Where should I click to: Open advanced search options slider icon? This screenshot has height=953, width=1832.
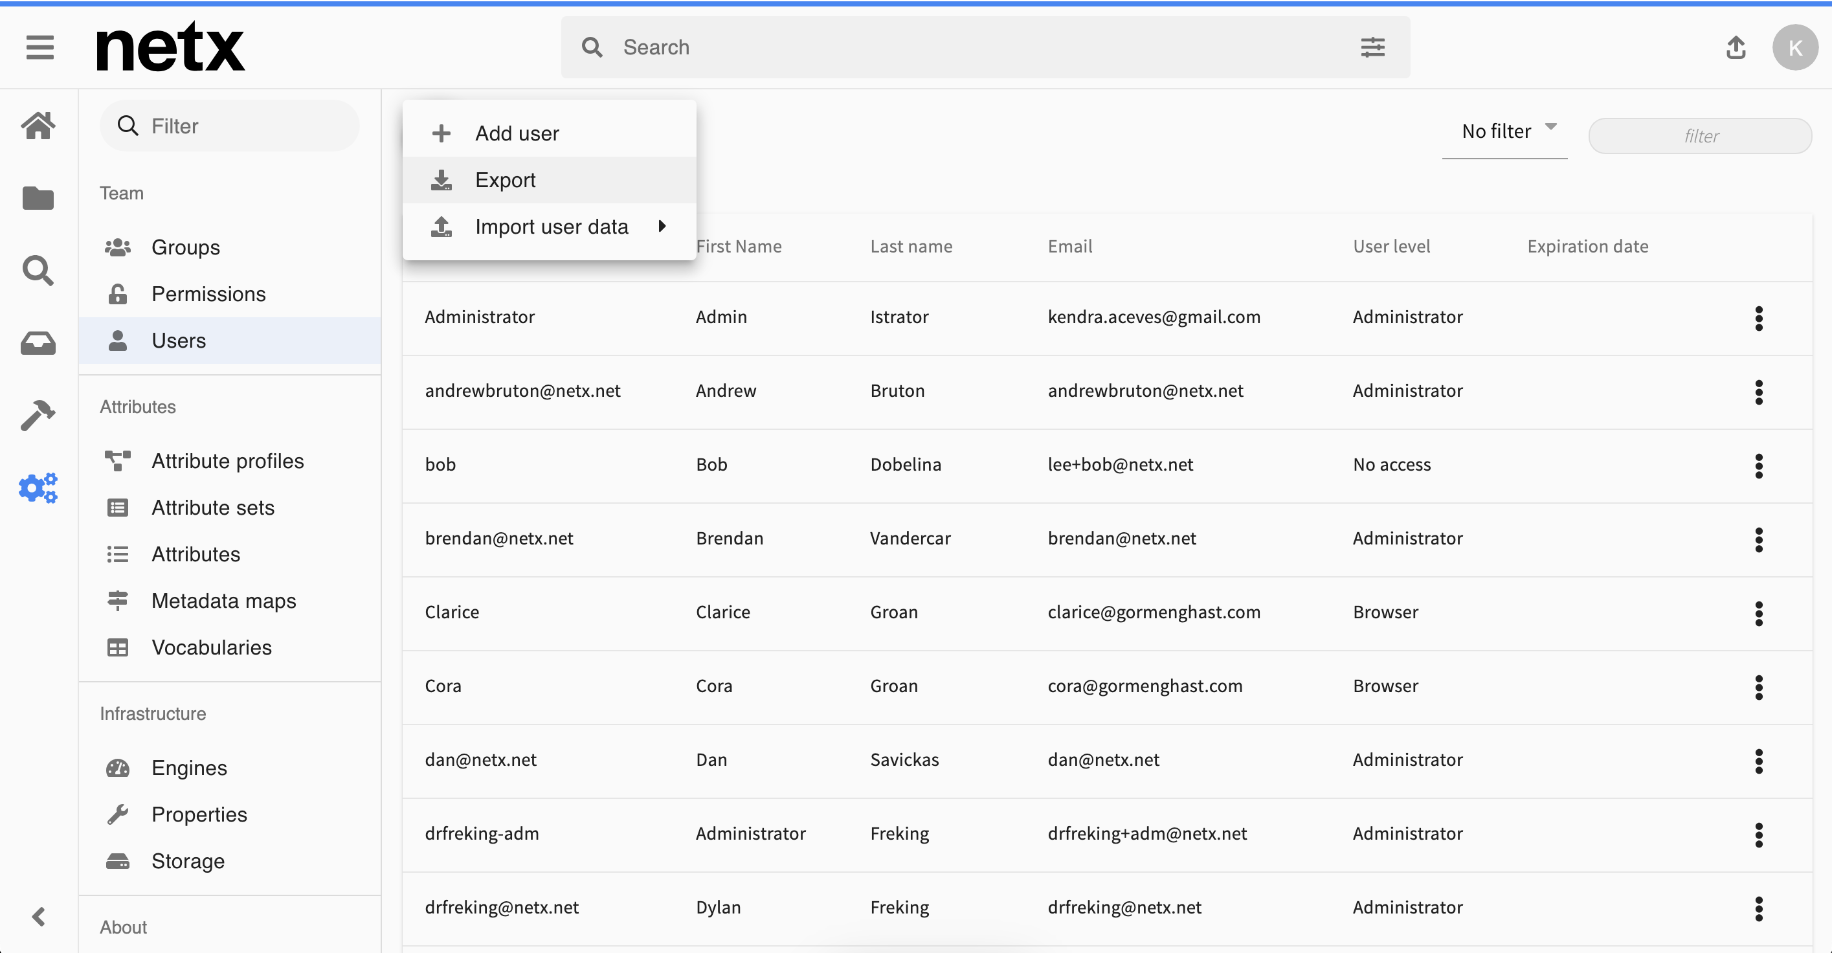(x=1372, y=48)
